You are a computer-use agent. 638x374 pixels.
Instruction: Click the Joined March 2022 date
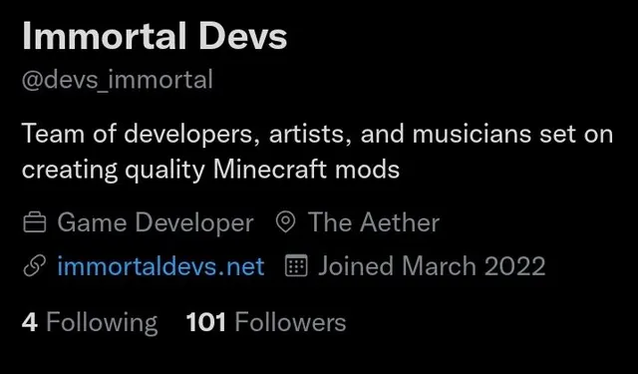pos(432,266)
